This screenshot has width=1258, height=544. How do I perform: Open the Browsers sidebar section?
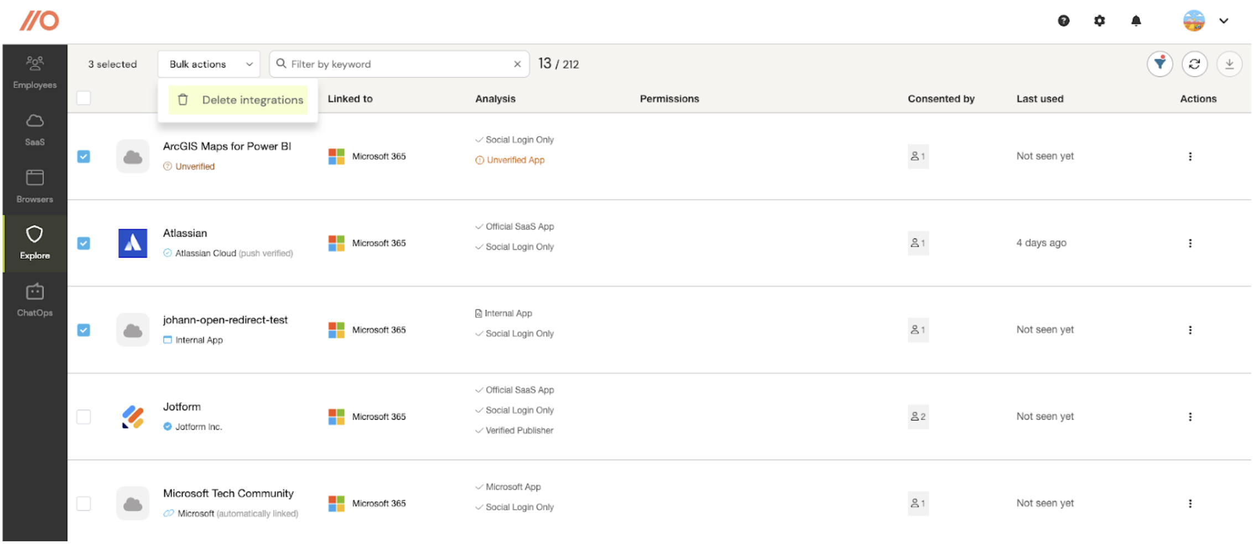(x=35, y=186)
